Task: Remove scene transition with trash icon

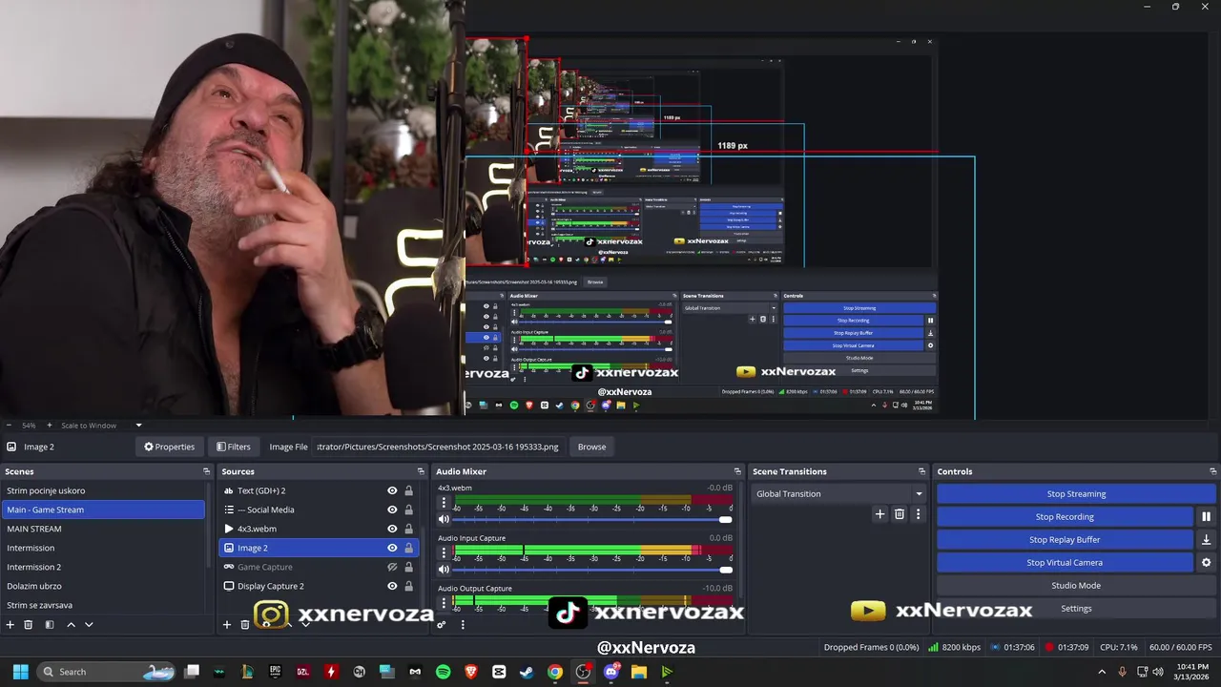Action: (899, 514)
